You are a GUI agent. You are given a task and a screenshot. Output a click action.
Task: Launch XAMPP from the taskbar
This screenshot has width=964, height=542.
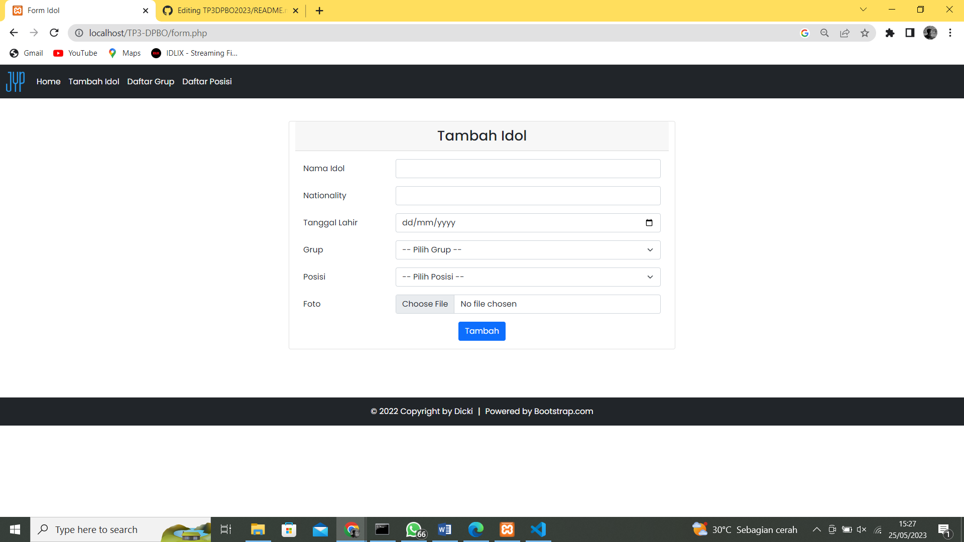(507, 529)
